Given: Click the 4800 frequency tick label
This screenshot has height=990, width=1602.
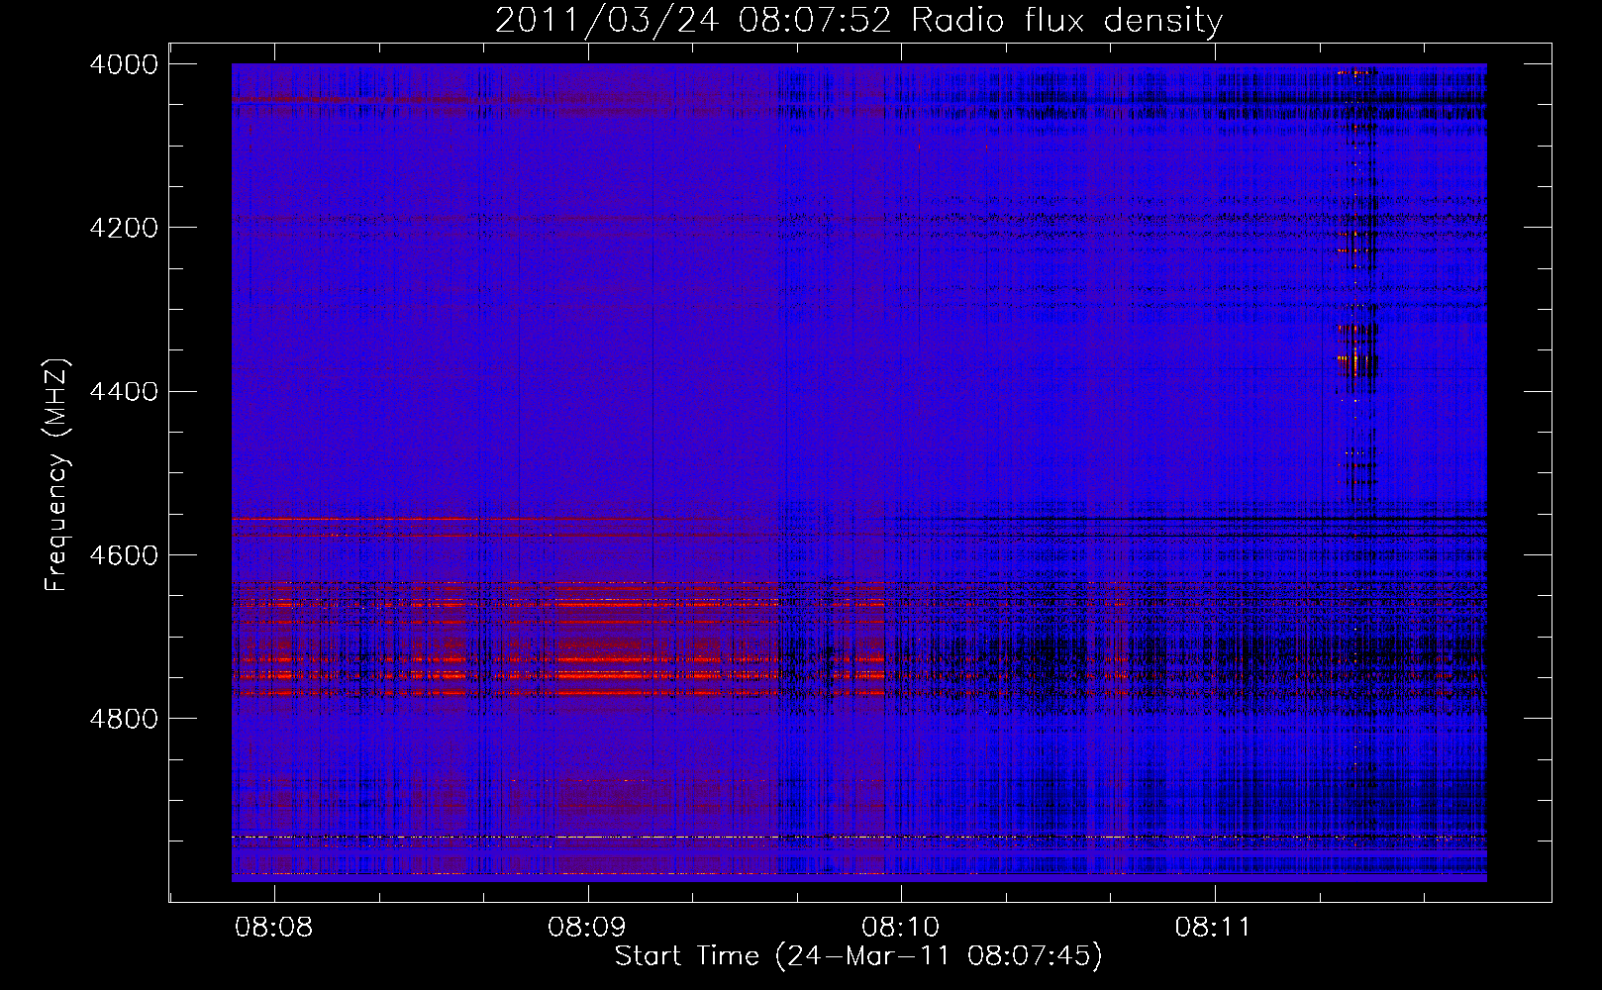Looking at the screenshot, I should click(x=124, y=718).
